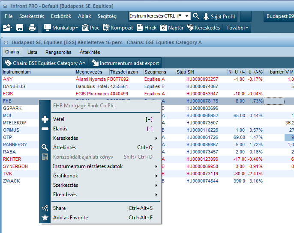Switch to the Lista tab
The image size is (294, 233).
[32, 52]
